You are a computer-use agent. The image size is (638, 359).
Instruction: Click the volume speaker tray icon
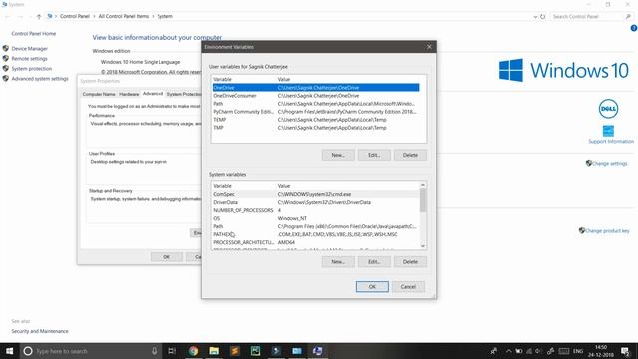point(538,351)
